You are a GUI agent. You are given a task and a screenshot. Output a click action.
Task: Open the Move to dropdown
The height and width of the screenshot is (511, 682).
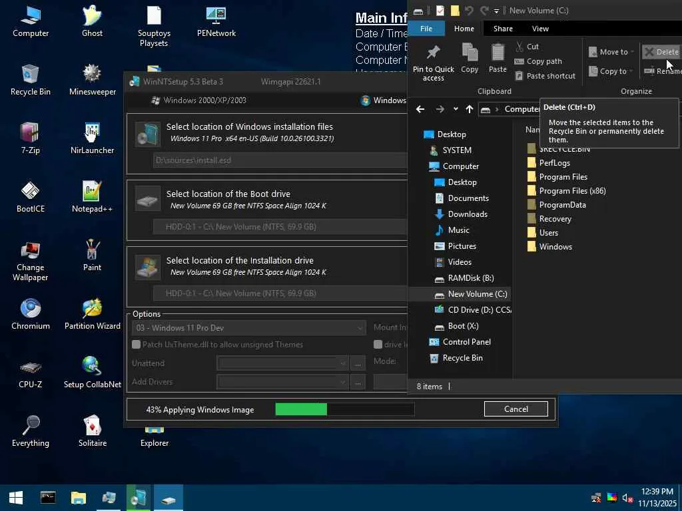point(611,52)
